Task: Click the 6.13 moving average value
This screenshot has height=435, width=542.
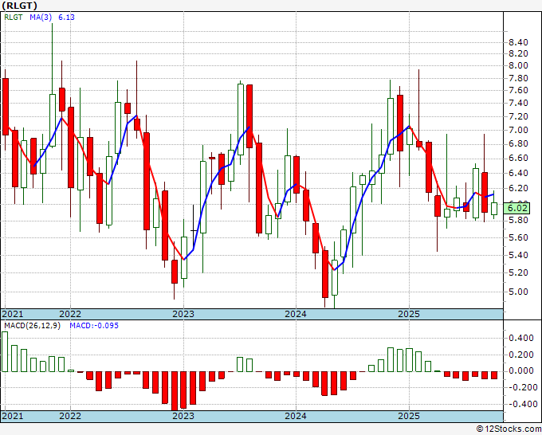Action: coord(66,18)
